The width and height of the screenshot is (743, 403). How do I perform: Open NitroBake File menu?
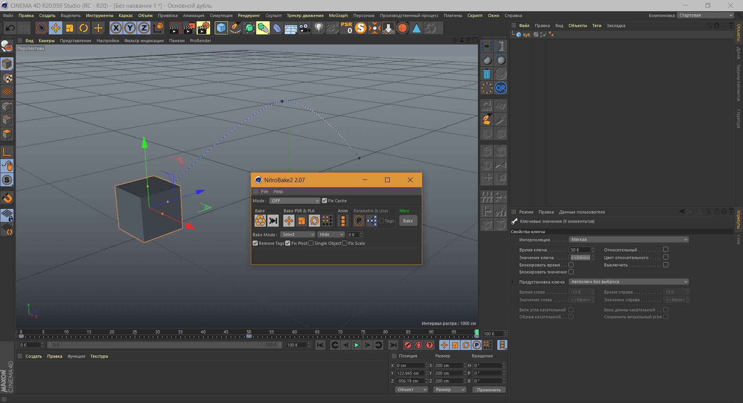(x=265, y=191)
